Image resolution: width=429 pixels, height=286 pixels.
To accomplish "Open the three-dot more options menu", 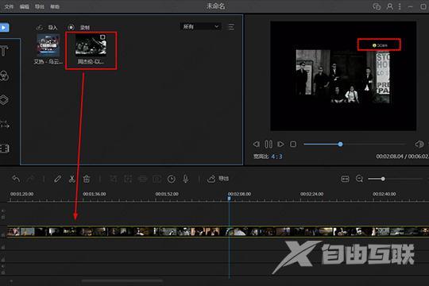I will point(400,6).
